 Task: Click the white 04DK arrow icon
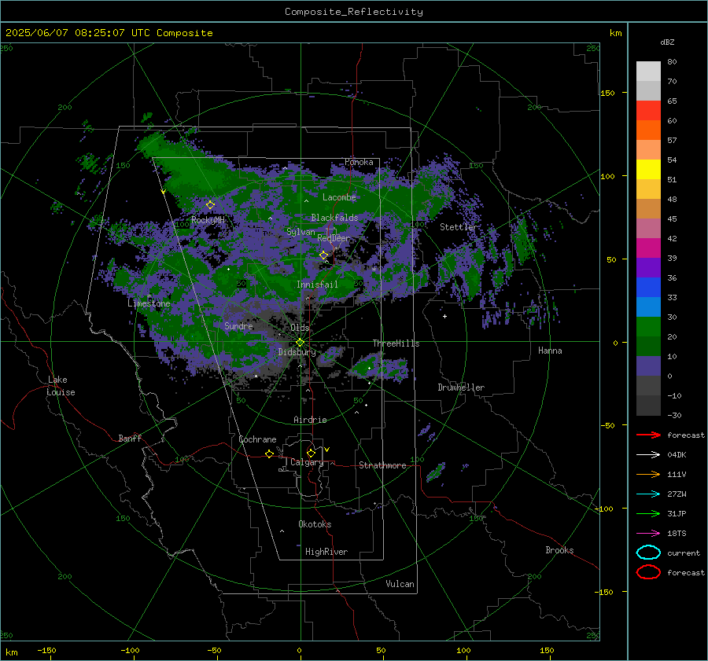coord(648,455)
